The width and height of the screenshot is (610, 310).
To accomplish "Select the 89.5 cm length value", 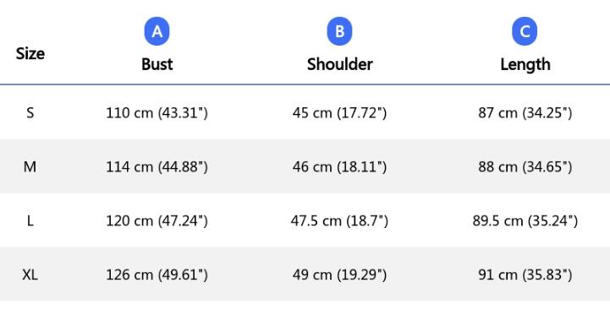I will pyautogui.click(x=525, y=221).
